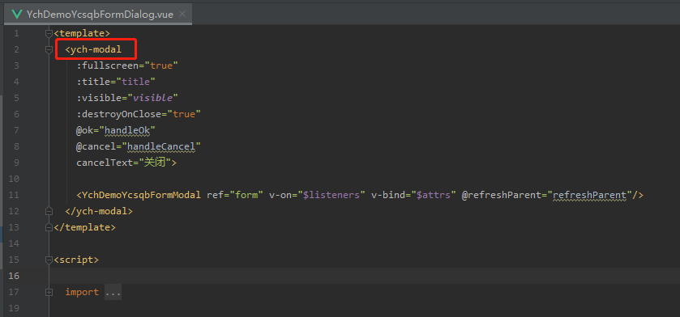
Task: Expand the folded import block on line 17
Action: [x=49, y=293]
